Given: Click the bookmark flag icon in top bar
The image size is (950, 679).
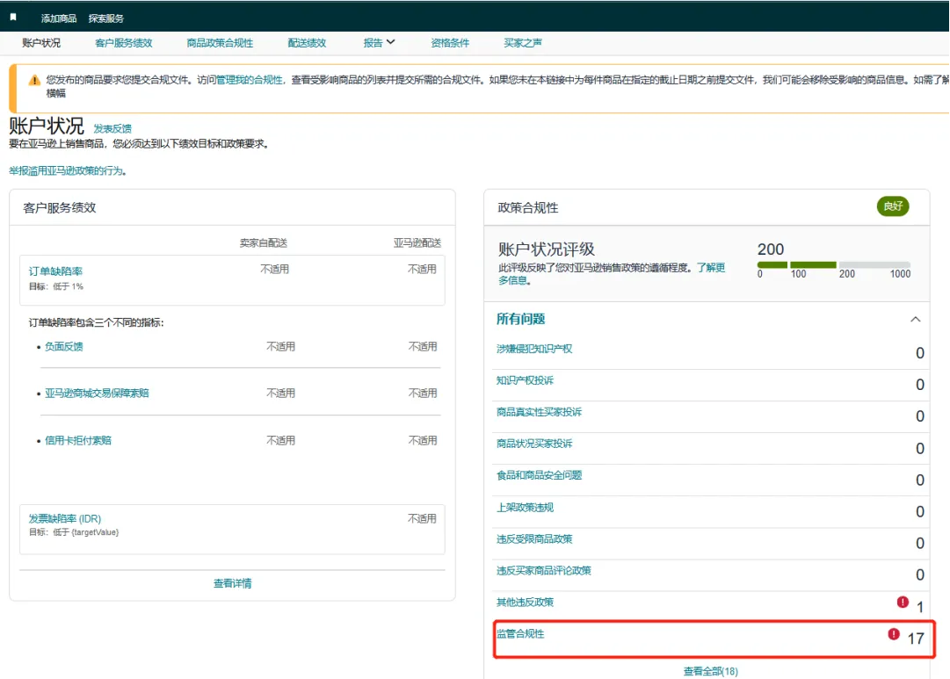Looking at the screenshot, I should [x=13, y=18].
